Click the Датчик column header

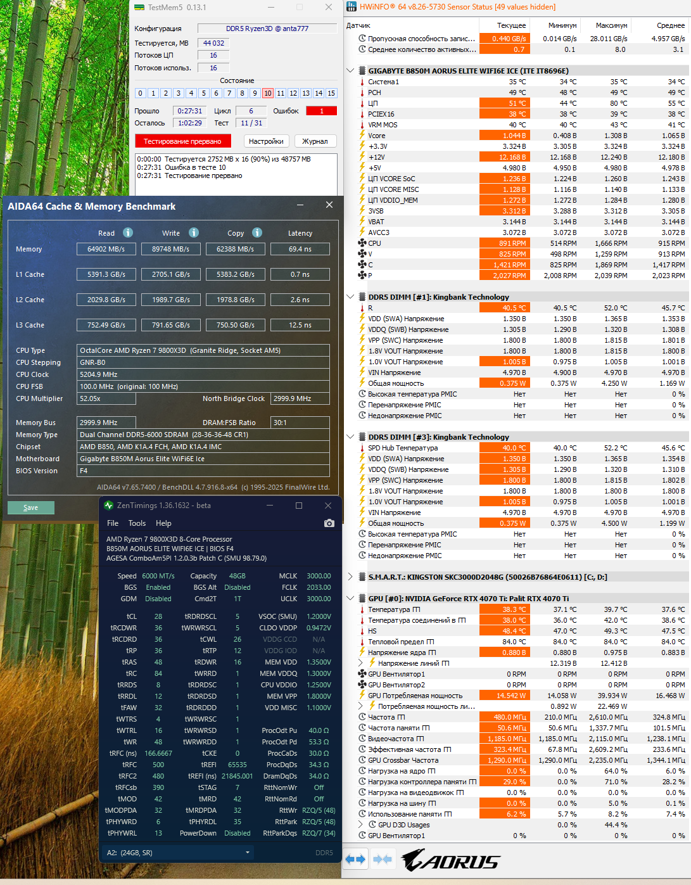411,25
